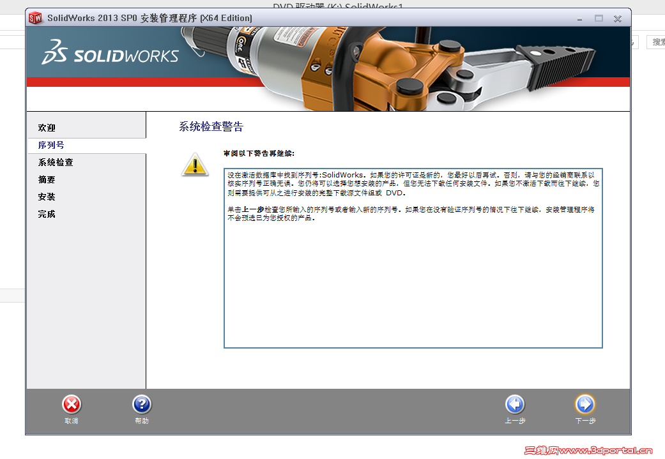Proceed with the 下一步 arrow icon
Image resolution: width=665 pixels, height=459 pixels.
coord(585,404)
